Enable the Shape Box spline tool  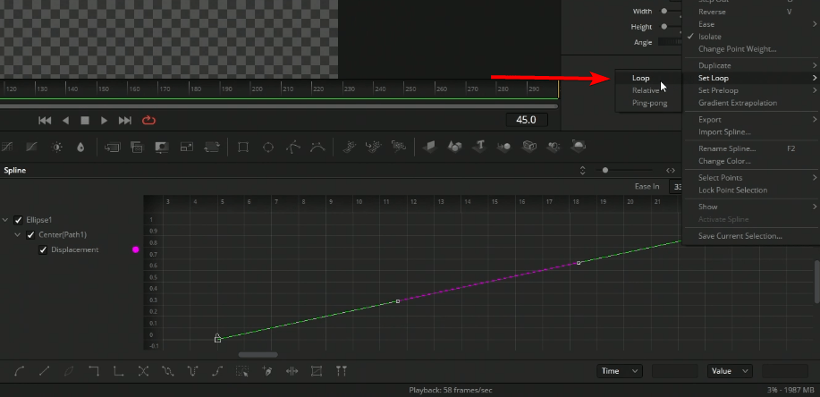pyautogui.click(x=317, y=371)
